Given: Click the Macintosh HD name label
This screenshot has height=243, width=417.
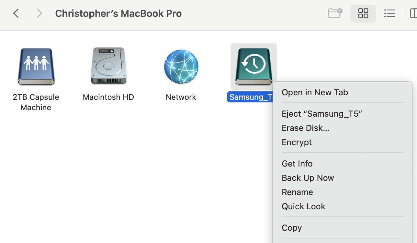Looking at the screenshot, I should click(108, 97).
